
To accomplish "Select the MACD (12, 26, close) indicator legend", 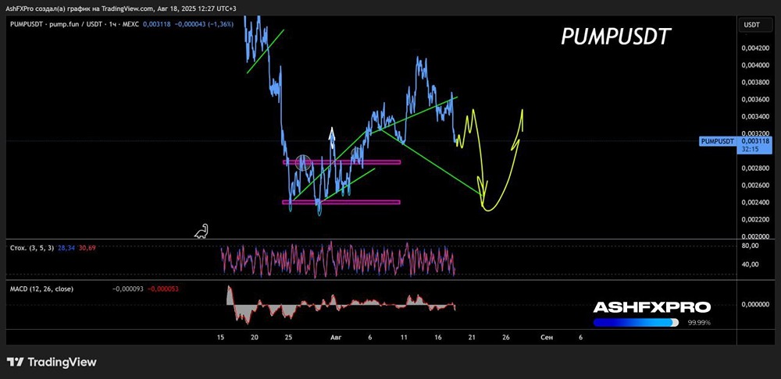I will (x=42, y=289).
